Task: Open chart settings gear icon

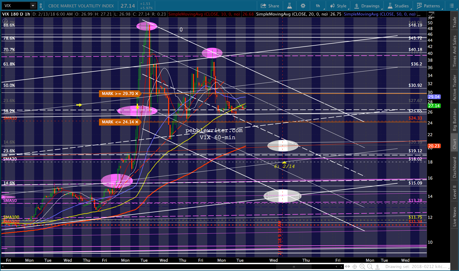Action: tap(303, 6)
